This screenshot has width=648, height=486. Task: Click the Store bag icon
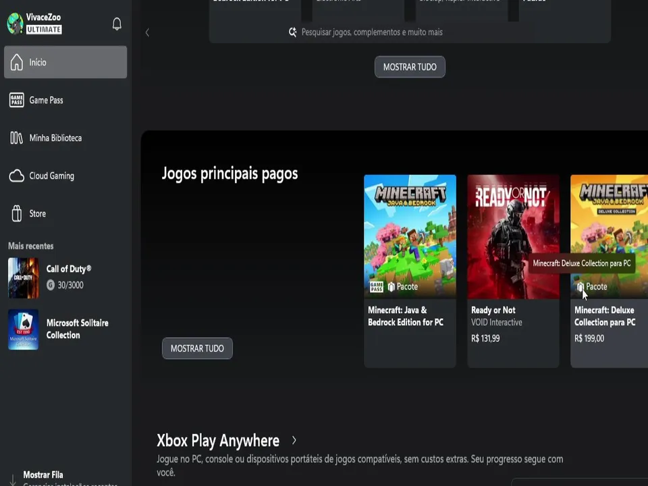(x=16, y=214)
